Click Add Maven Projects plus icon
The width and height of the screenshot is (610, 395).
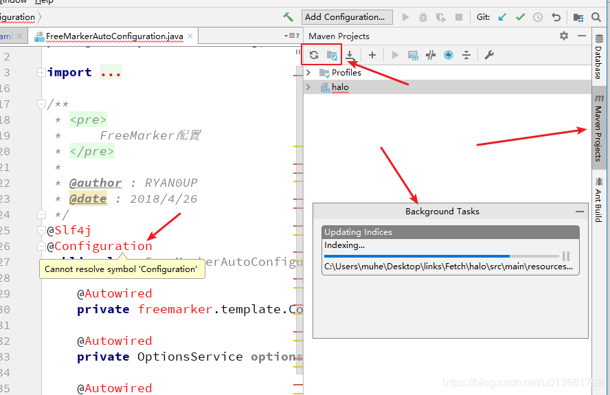point(372,55)
